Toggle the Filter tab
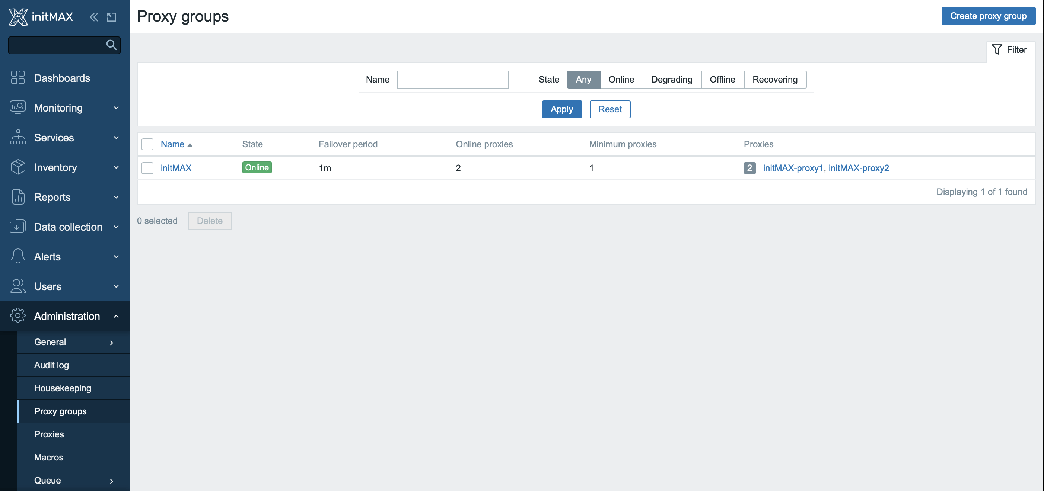 pyautogui.click(x=1010, y=50)
